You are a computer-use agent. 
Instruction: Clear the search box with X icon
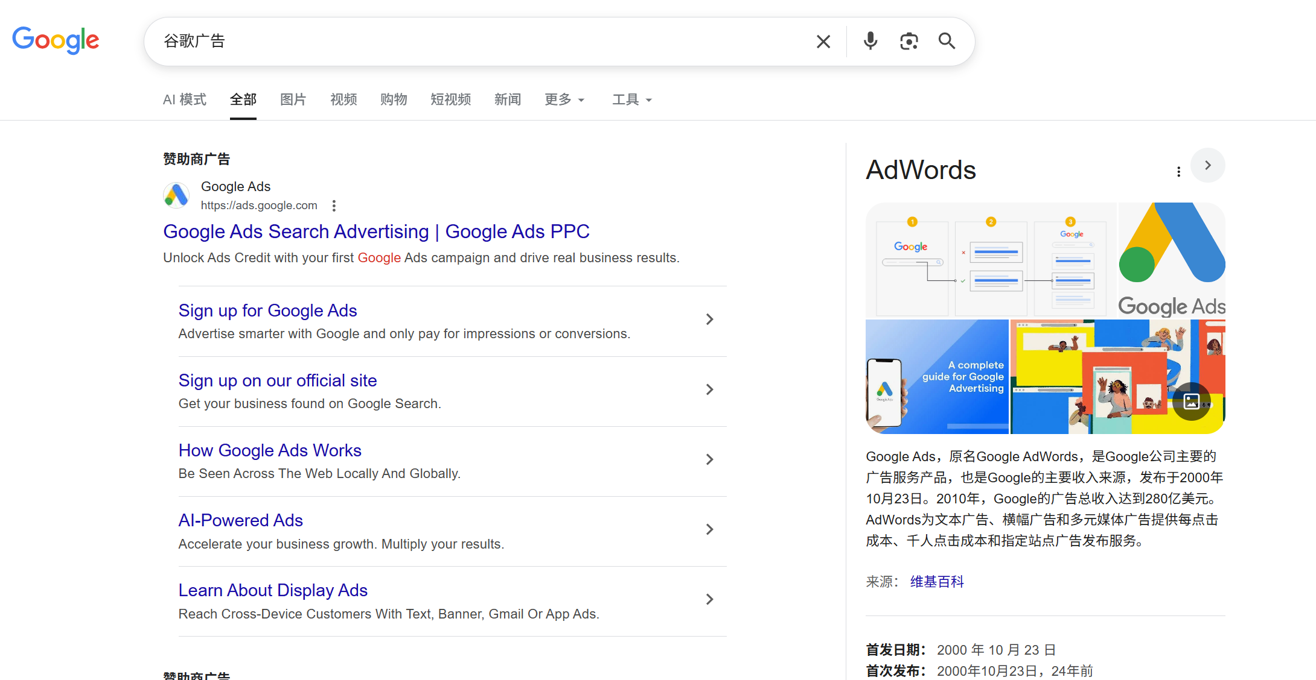[823, 42]
